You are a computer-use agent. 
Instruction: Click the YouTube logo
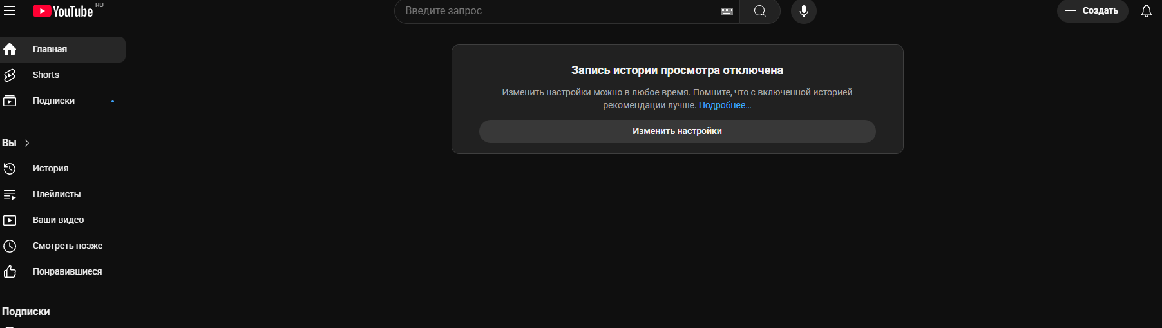pyautogui.click(x=63, y=11)
